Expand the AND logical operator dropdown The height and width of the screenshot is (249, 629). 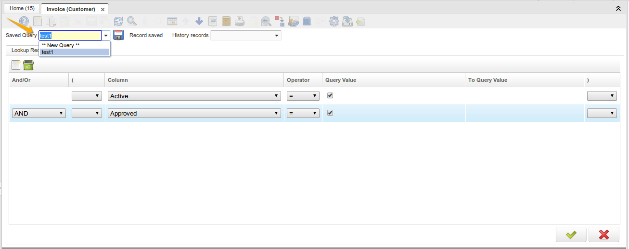39,113
